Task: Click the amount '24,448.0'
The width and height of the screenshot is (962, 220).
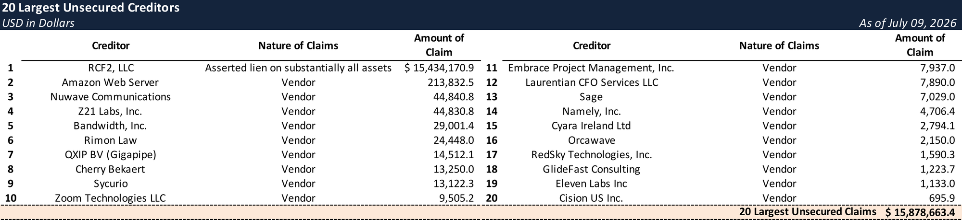Action: click(454, 140)
